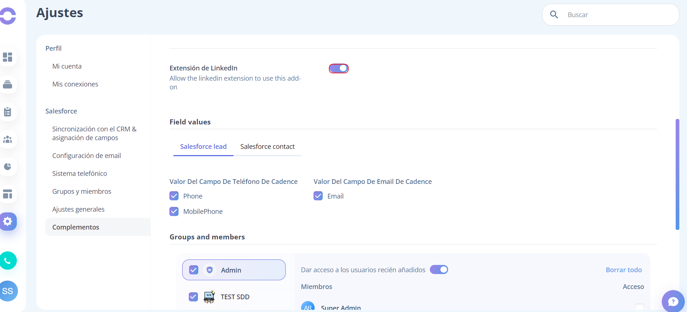
Task: Select Complementos in the settings menu
Action: pos(98,227)
